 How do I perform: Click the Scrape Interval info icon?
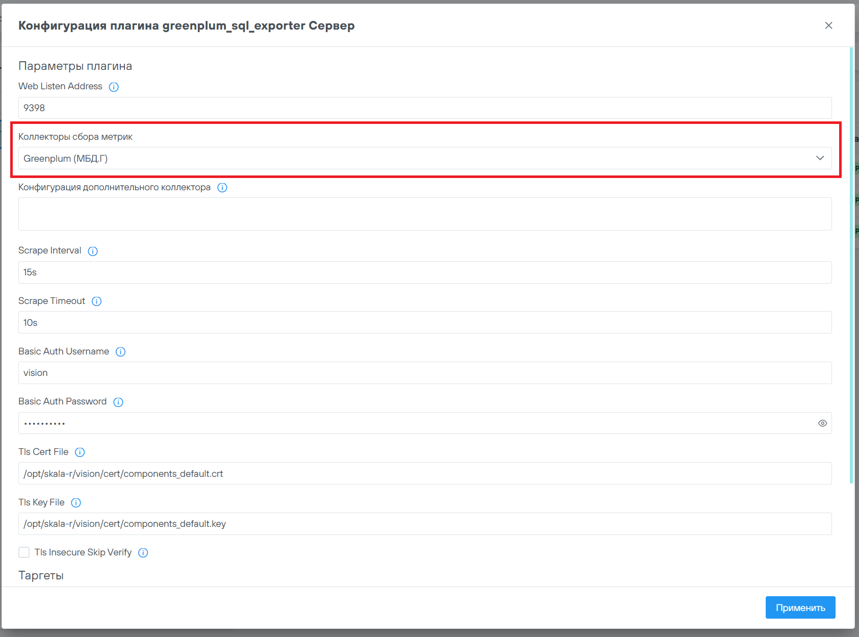click(93, 251)
